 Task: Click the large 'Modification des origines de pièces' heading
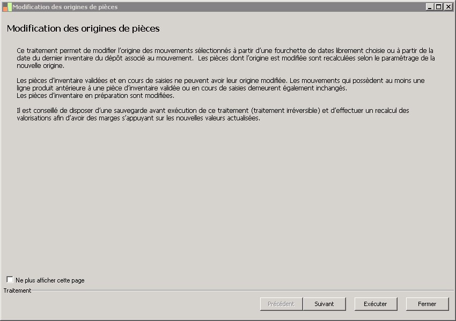83,28
